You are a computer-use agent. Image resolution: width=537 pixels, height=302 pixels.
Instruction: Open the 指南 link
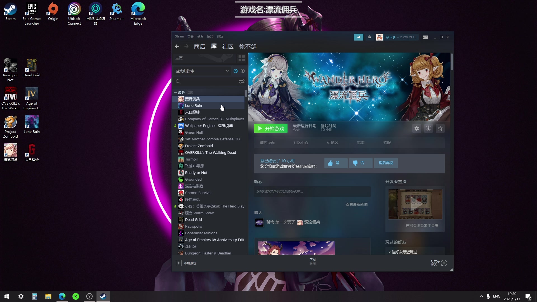361,143
